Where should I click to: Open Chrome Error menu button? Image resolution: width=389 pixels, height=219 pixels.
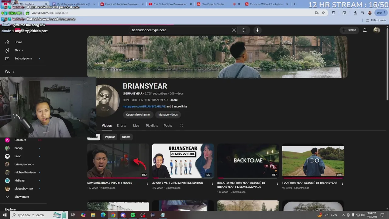[380, 13]
